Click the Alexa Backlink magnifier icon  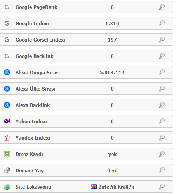[x=162, y=105]
